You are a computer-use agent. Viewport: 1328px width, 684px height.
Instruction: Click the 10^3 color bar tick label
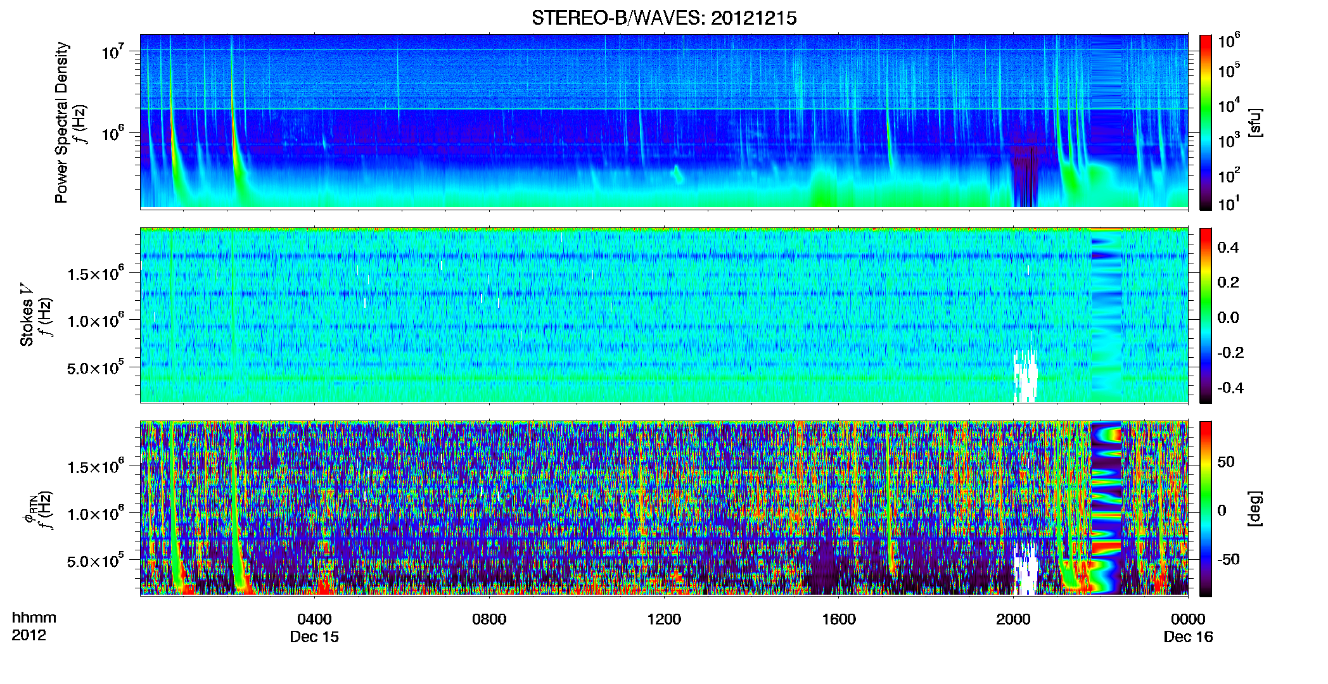1229,140
